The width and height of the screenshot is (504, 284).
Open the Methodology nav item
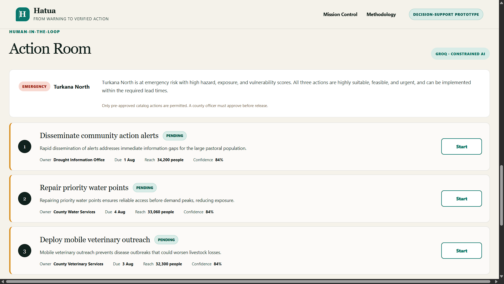click(x=381, y=14)
